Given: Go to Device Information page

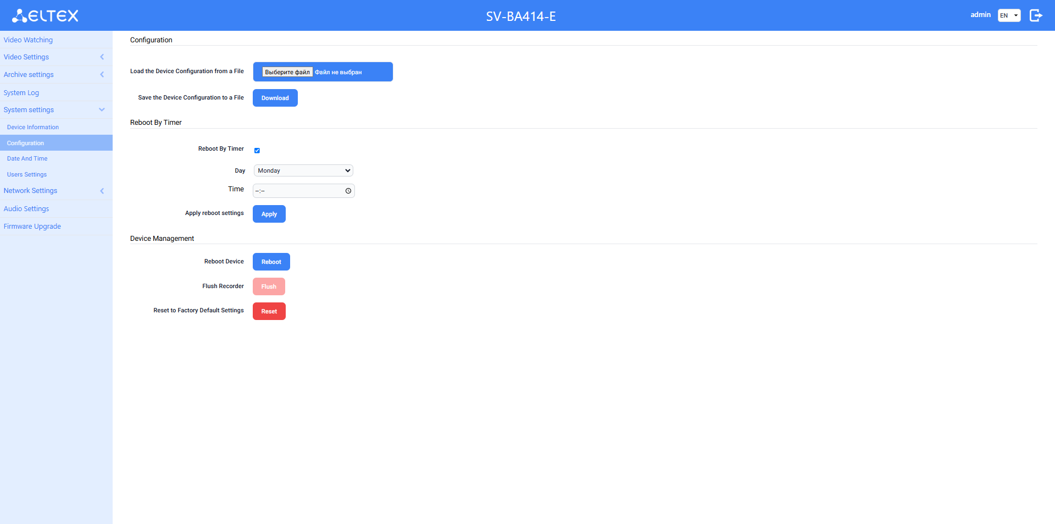Looking at the screenshot, I should [x=33, y=127].
